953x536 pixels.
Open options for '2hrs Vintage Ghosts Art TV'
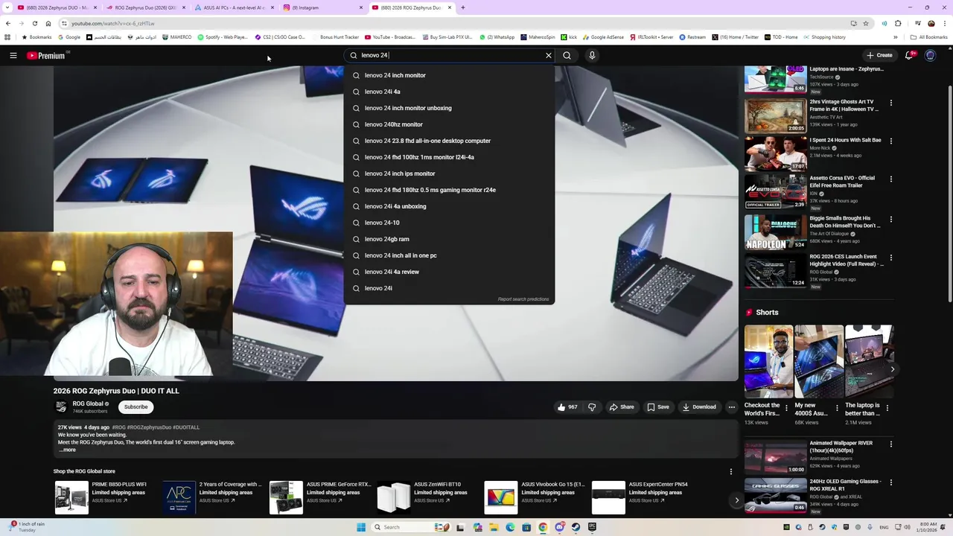click(890, 103)
